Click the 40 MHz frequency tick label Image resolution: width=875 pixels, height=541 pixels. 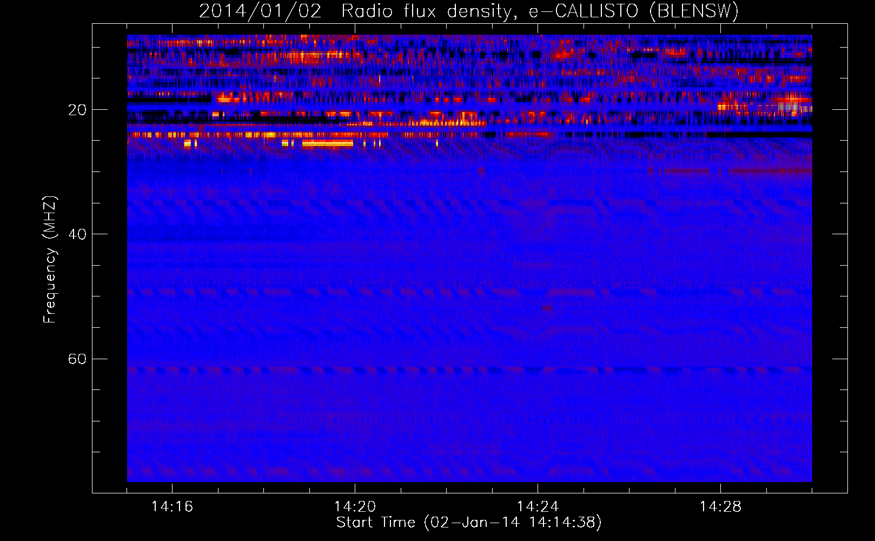77,235
